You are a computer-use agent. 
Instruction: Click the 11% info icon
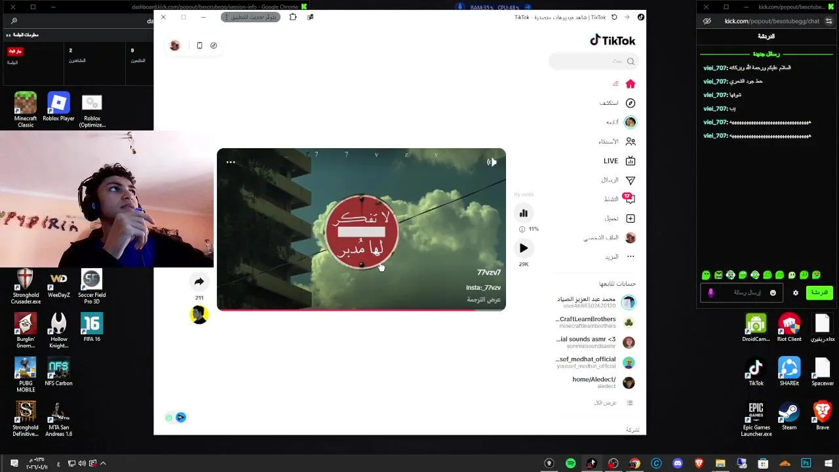coord(522,229)
